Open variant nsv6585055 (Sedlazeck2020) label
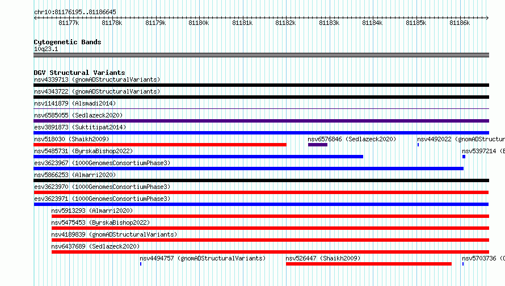This screenshot has height=286, width=505. coord(78,115)
